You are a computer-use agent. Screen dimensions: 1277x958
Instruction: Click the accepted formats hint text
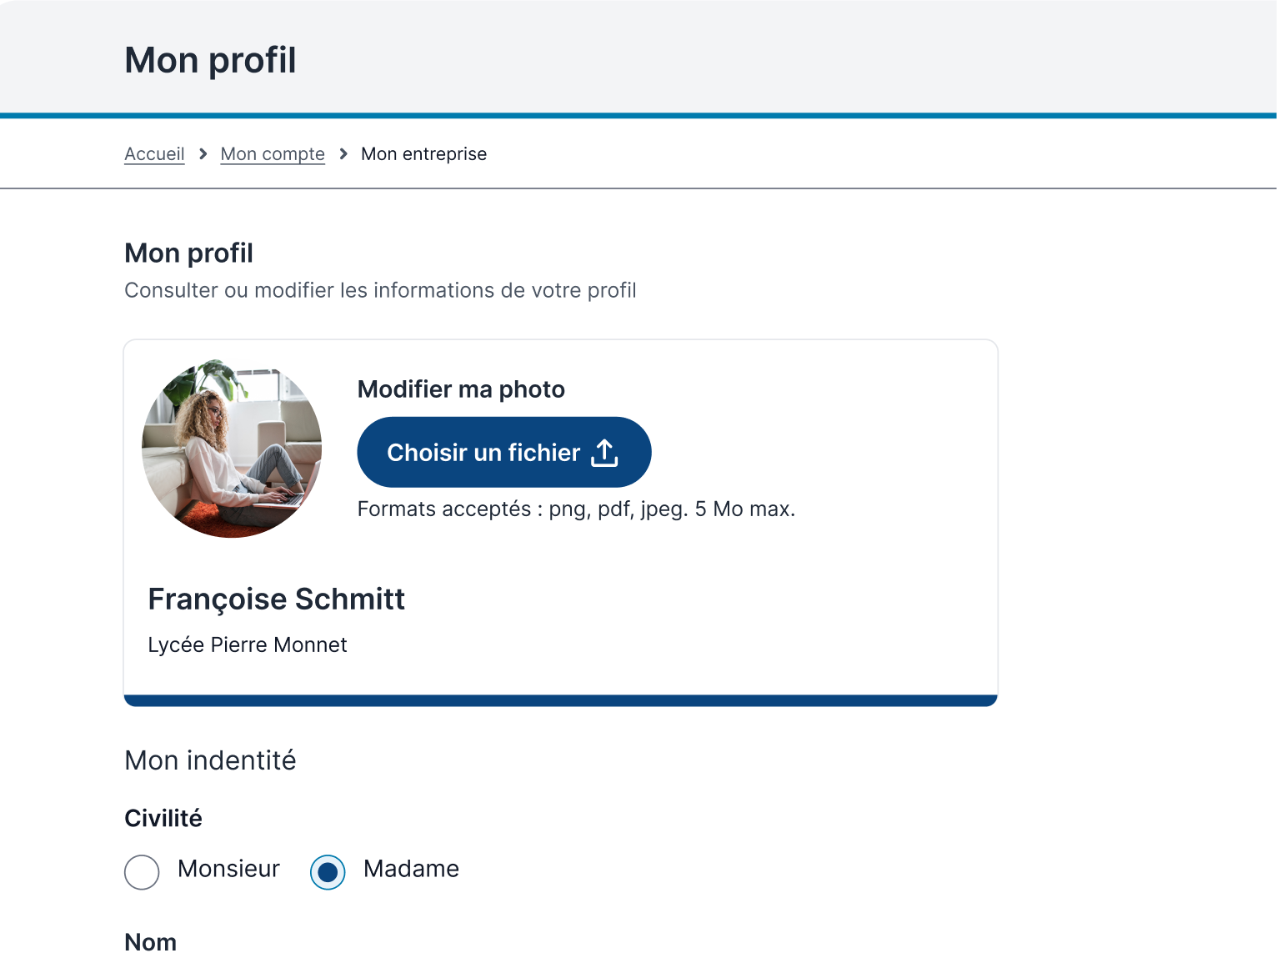576,509
